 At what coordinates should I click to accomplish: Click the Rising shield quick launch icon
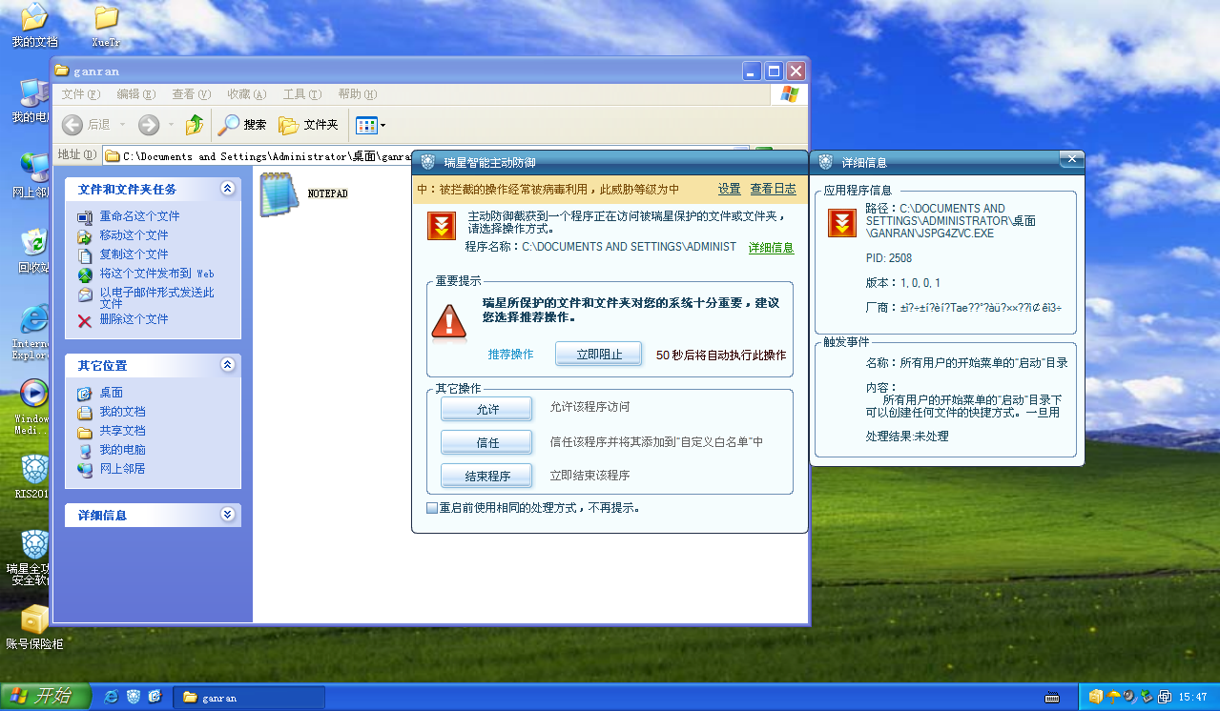(x=134, y=698)
